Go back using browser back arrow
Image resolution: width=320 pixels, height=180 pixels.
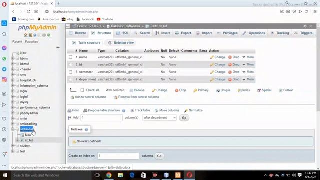pos(13,12)
